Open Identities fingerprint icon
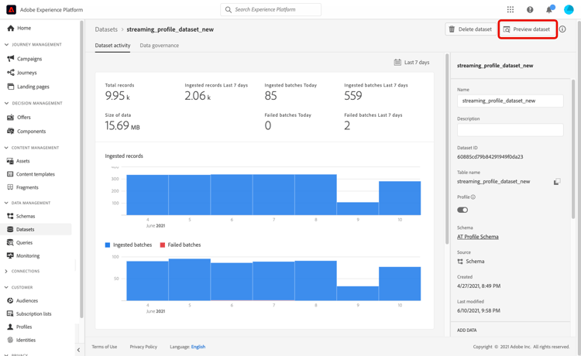 coord(10,340)
